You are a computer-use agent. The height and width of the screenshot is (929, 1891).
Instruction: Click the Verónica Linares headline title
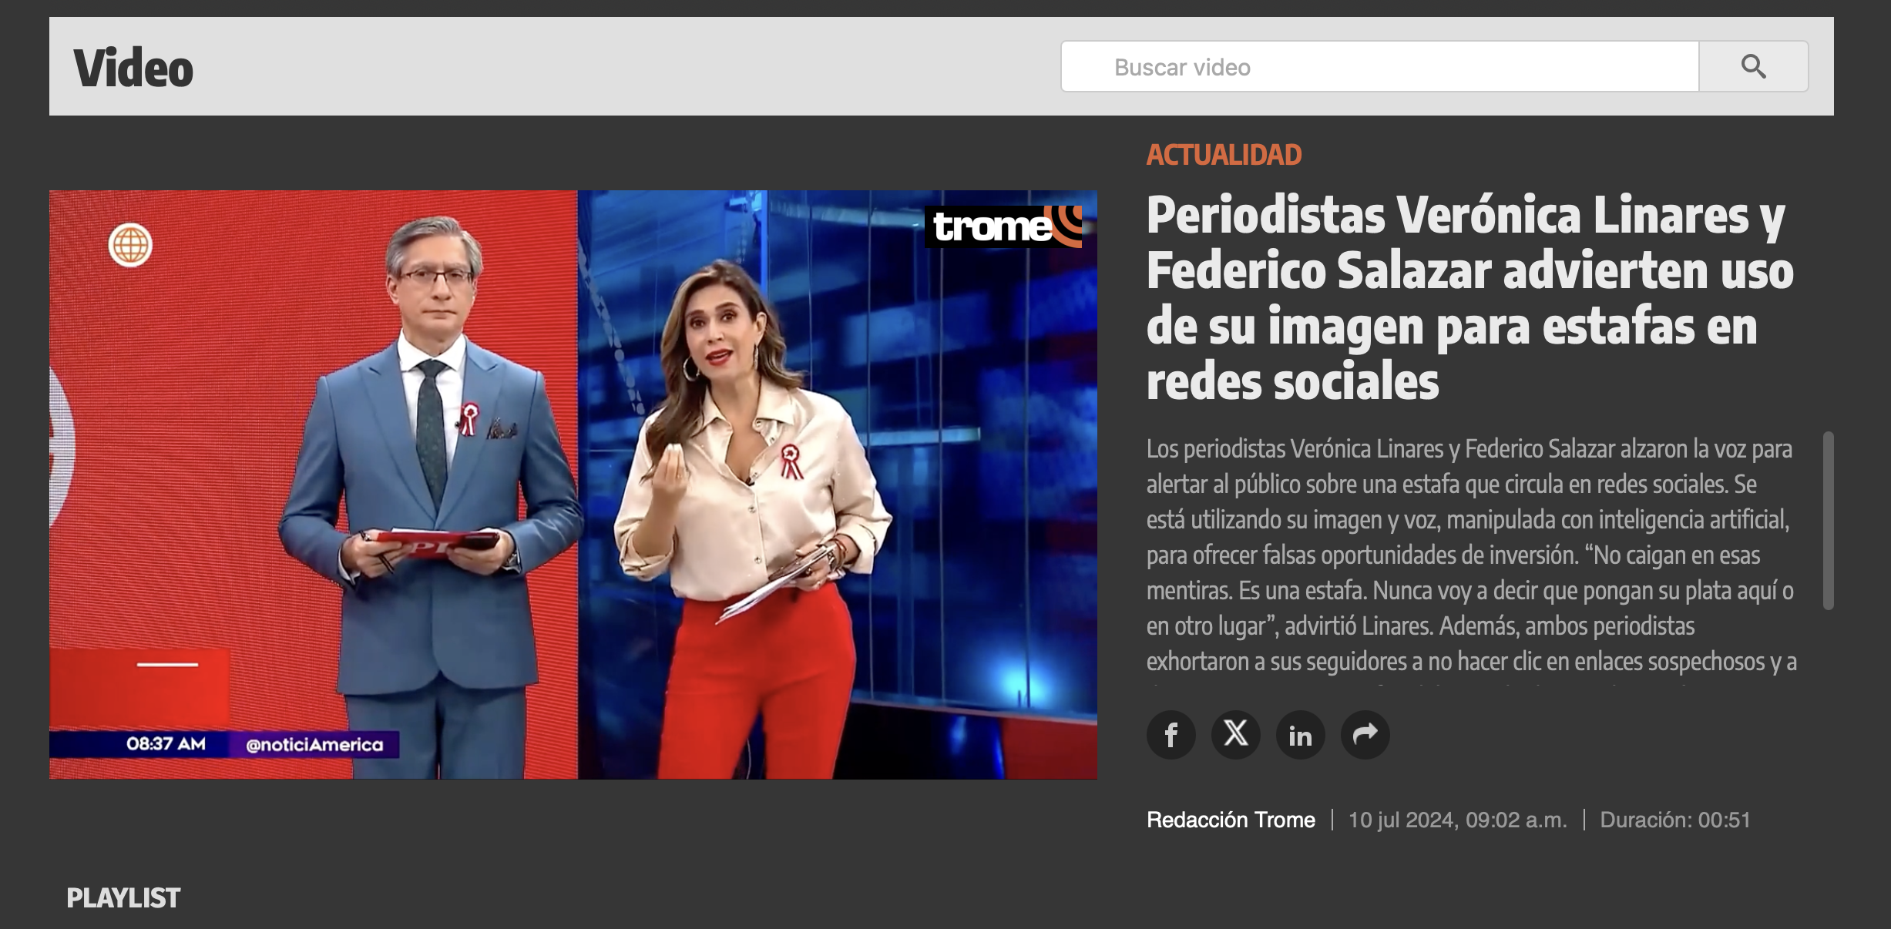point(1468,298)
